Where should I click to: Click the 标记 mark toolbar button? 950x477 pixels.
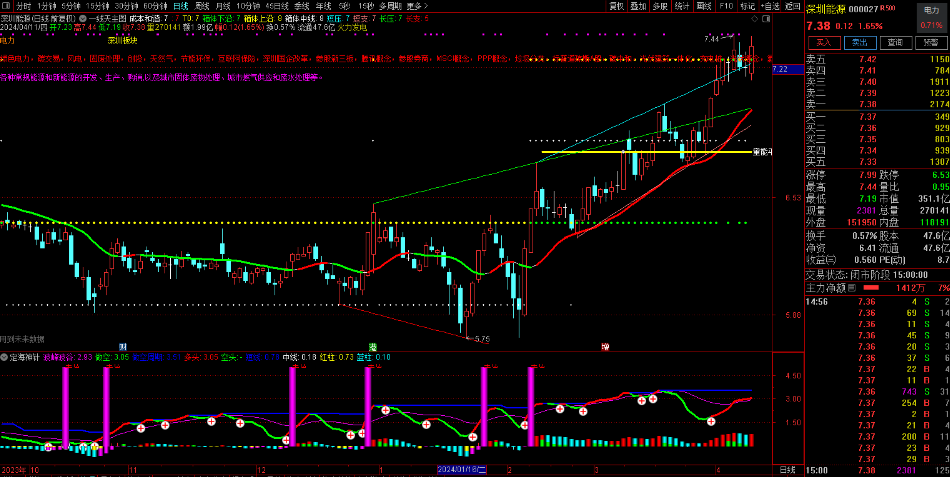tap(747, 6)
